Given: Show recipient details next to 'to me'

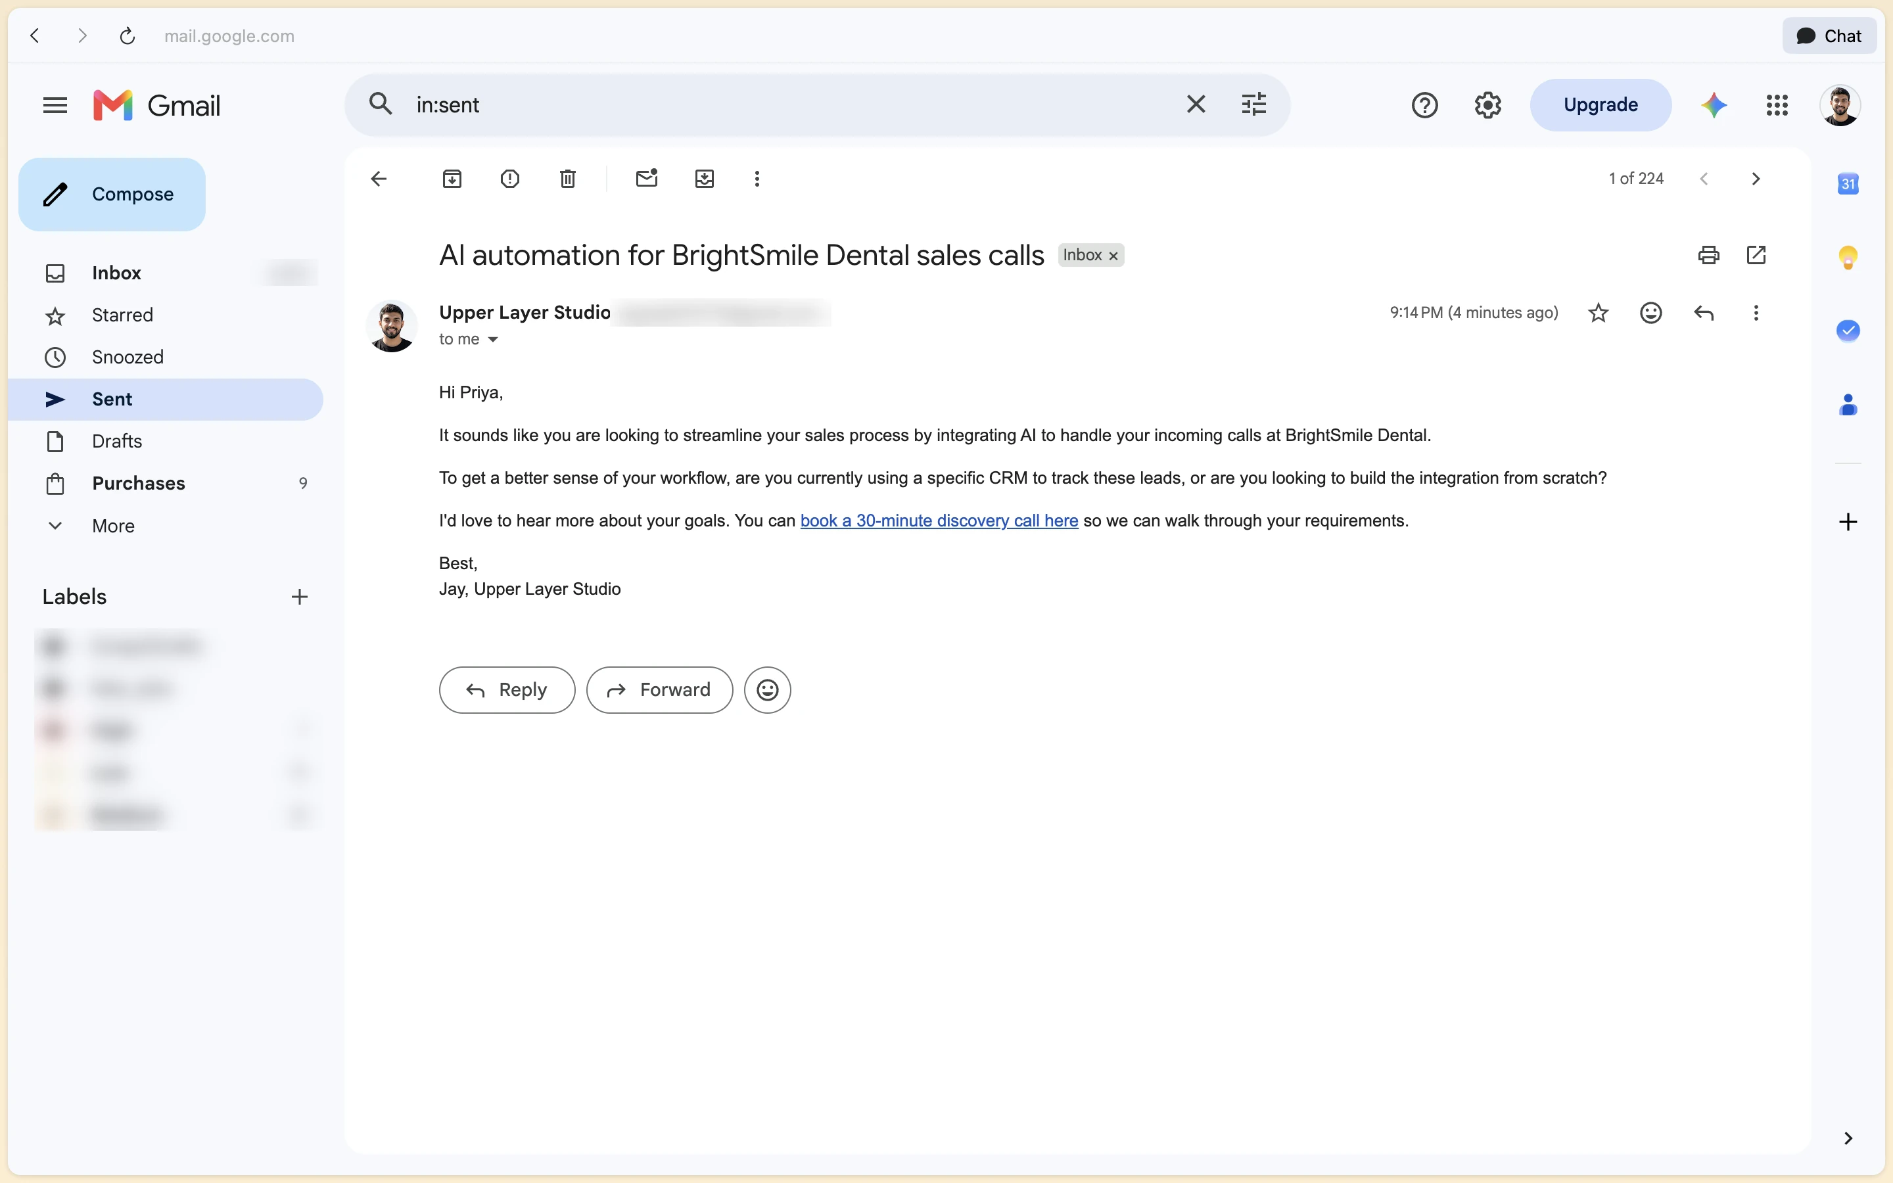Looking at the screenshot, I should click(x=493, y=340).
